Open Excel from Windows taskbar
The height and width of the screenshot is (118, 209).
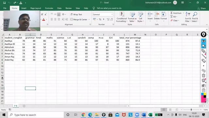click(x=150, y=115)
